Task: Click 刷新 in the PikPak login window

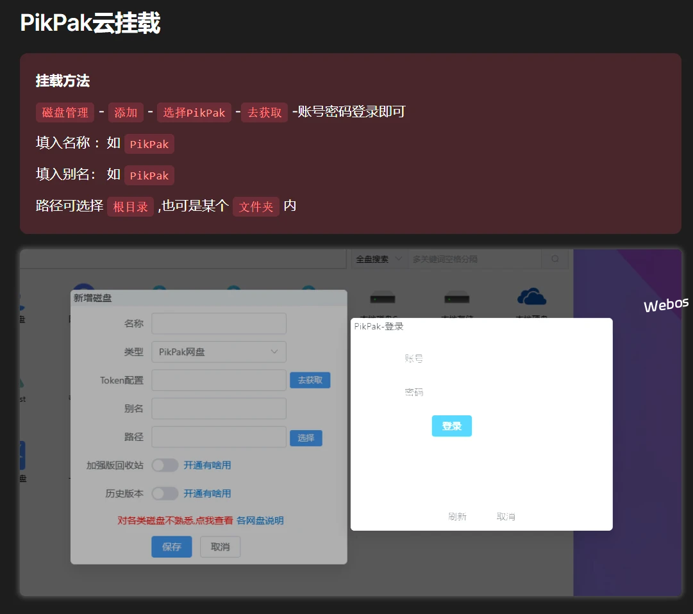Action: click(x=457, y=516)
